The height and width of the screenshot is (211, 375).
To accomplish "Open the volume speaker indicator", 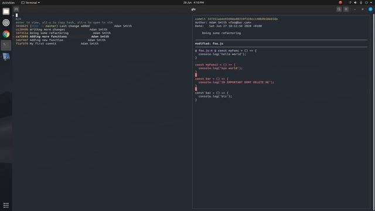I will [x=356, y=2].
